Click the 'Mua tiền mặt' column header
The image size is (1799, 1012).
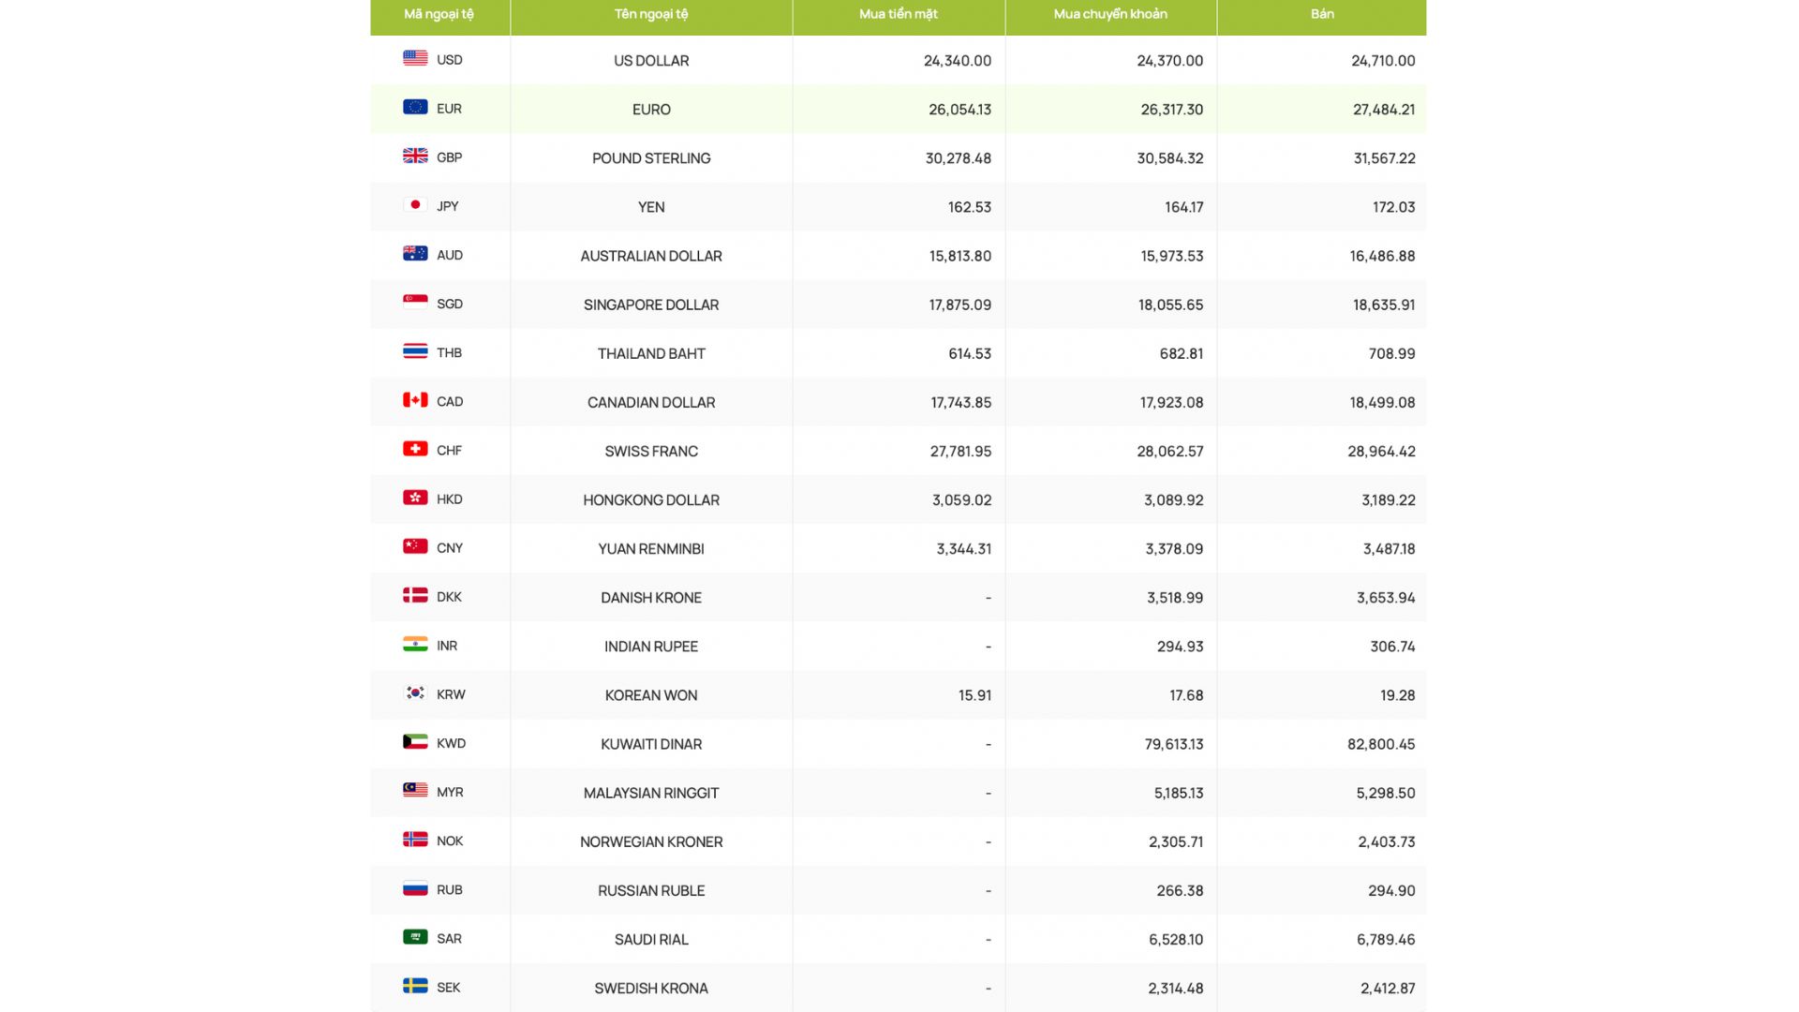pyautogui.click(x=898, y=14)
